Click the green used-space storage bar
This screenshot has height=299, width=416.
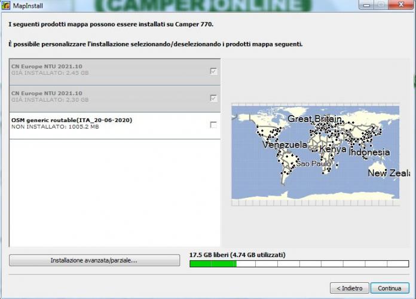pyautogui.click(x=213, y=264)
